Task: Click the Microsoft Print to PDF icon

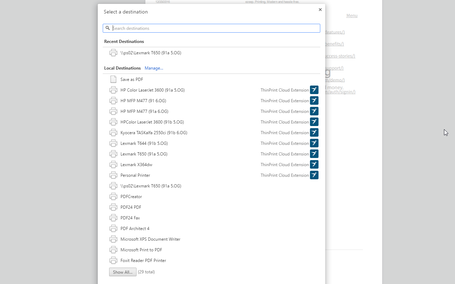Action: (x=113, y=250)
